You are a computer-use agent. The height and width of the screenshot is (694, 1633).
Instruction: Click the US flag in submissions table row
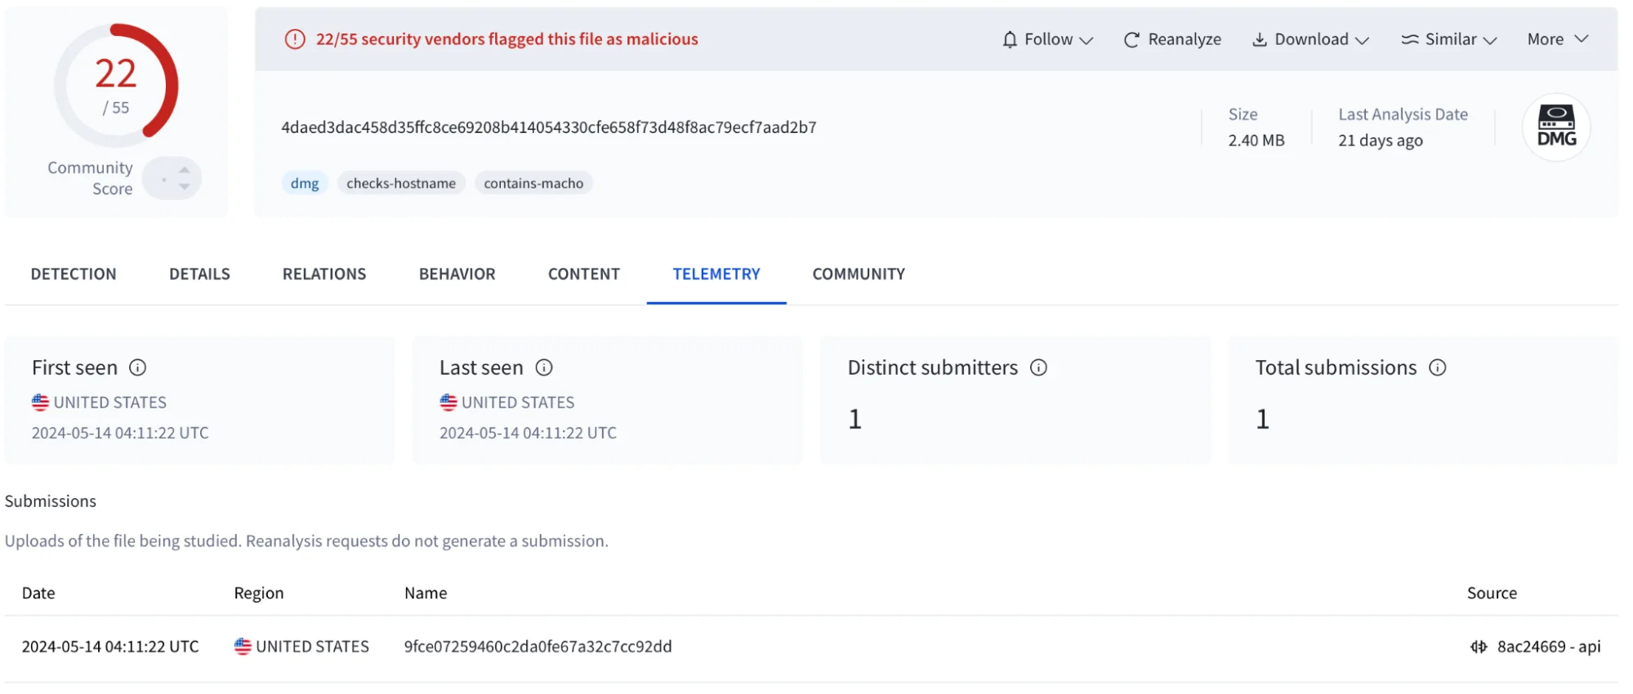coord(243,647)
